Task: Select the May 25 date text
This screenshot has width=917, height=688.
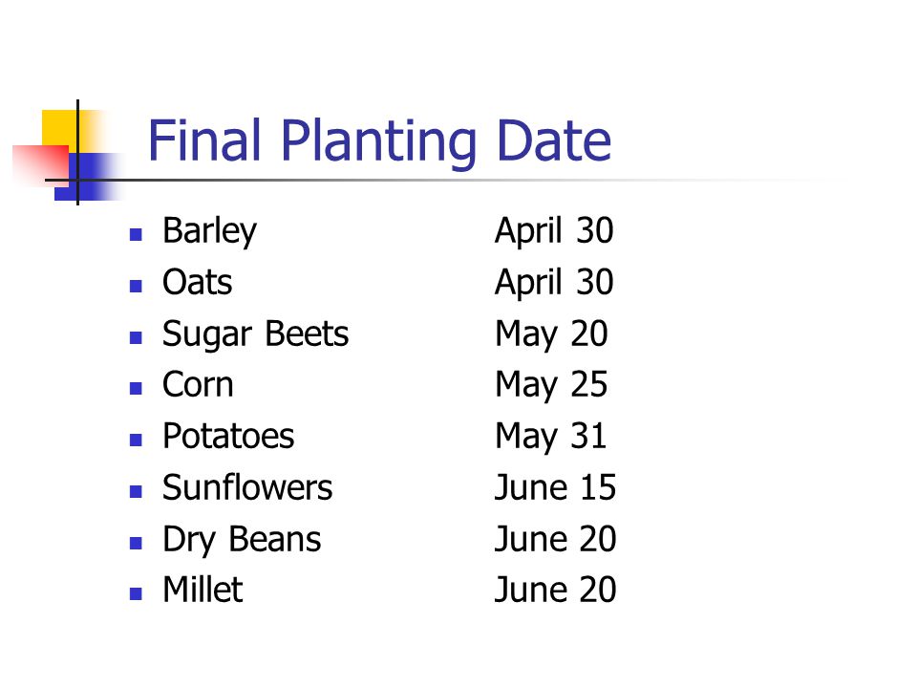Action: [x=551, y=386]
